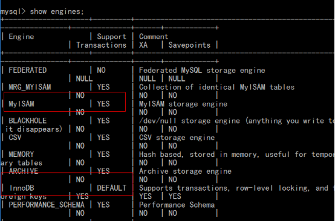Select the FEDERATED engine name

pos(28,70)
